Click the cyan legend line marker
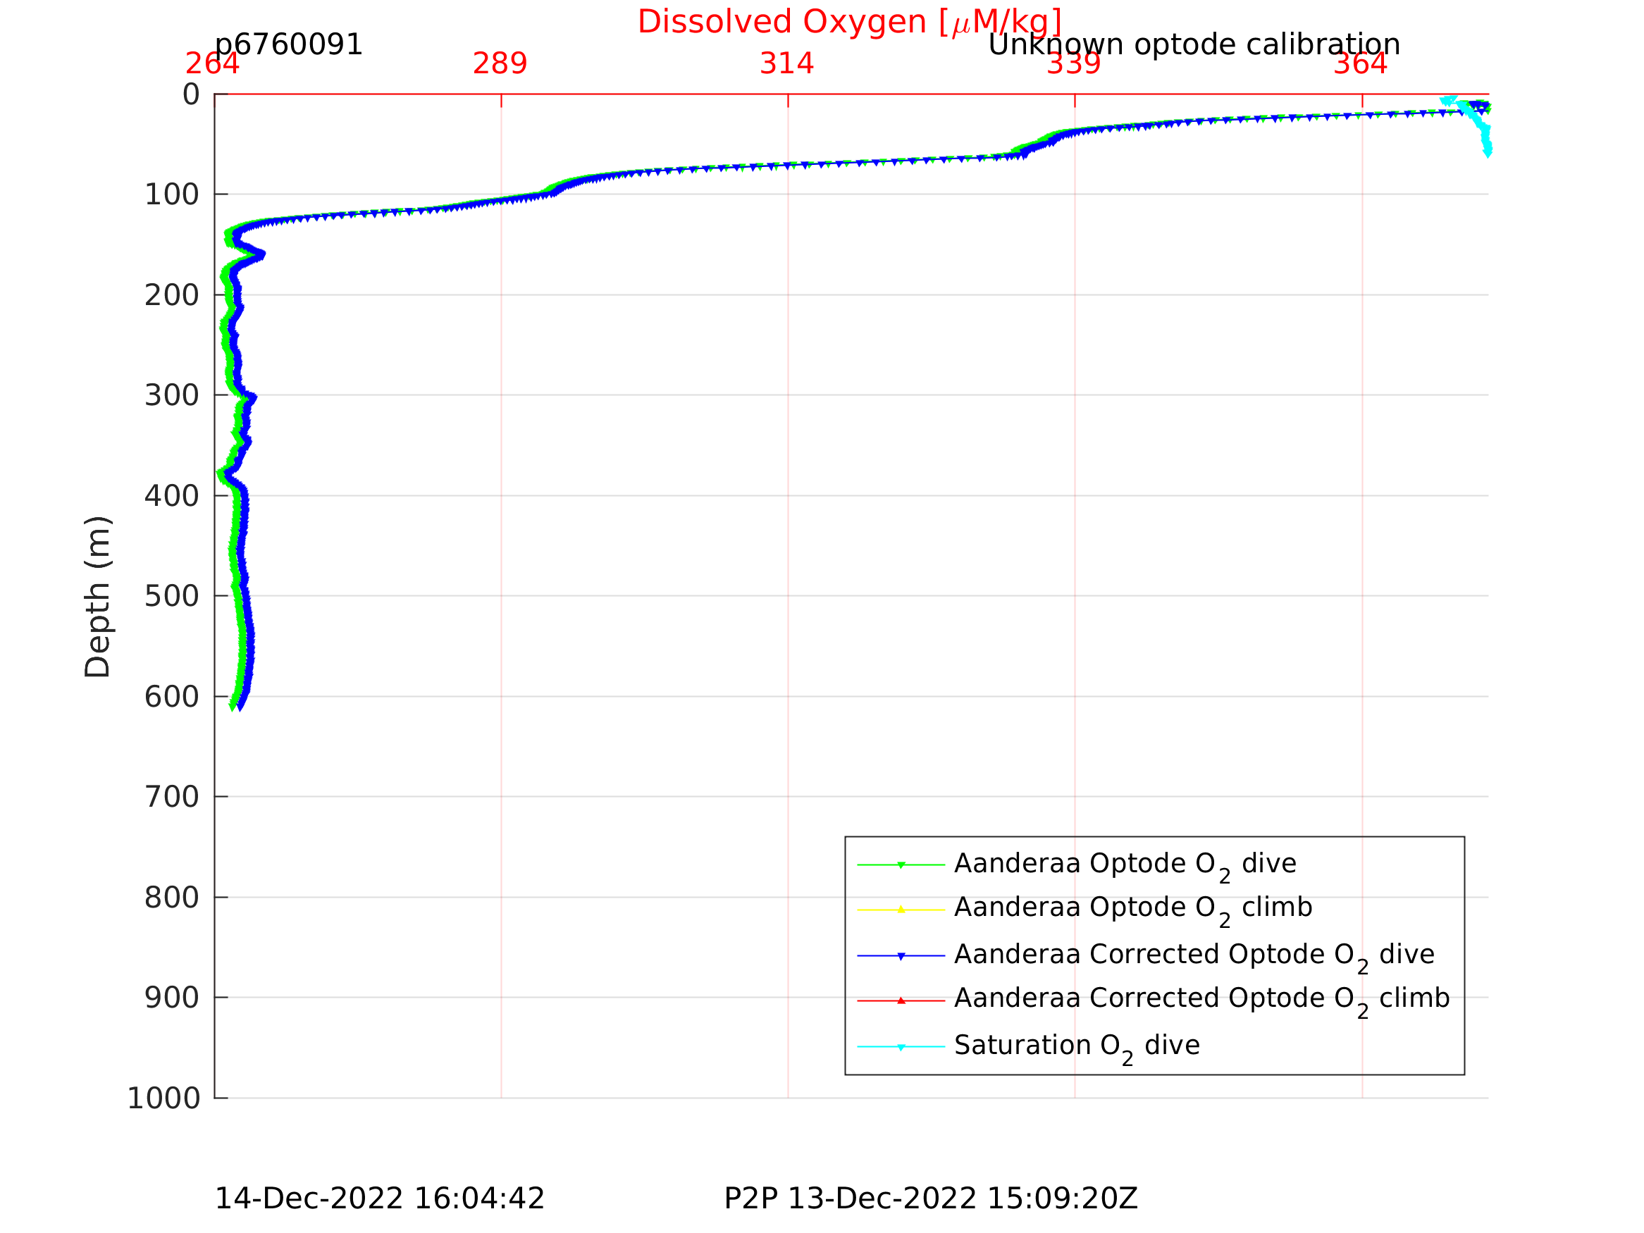 [x=901, y=1047]
